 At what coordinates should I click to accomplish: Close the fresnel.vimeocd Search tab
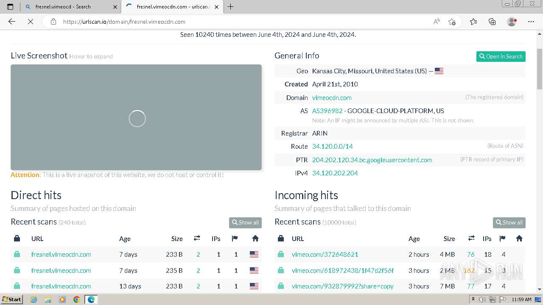(x=115, y=7)
